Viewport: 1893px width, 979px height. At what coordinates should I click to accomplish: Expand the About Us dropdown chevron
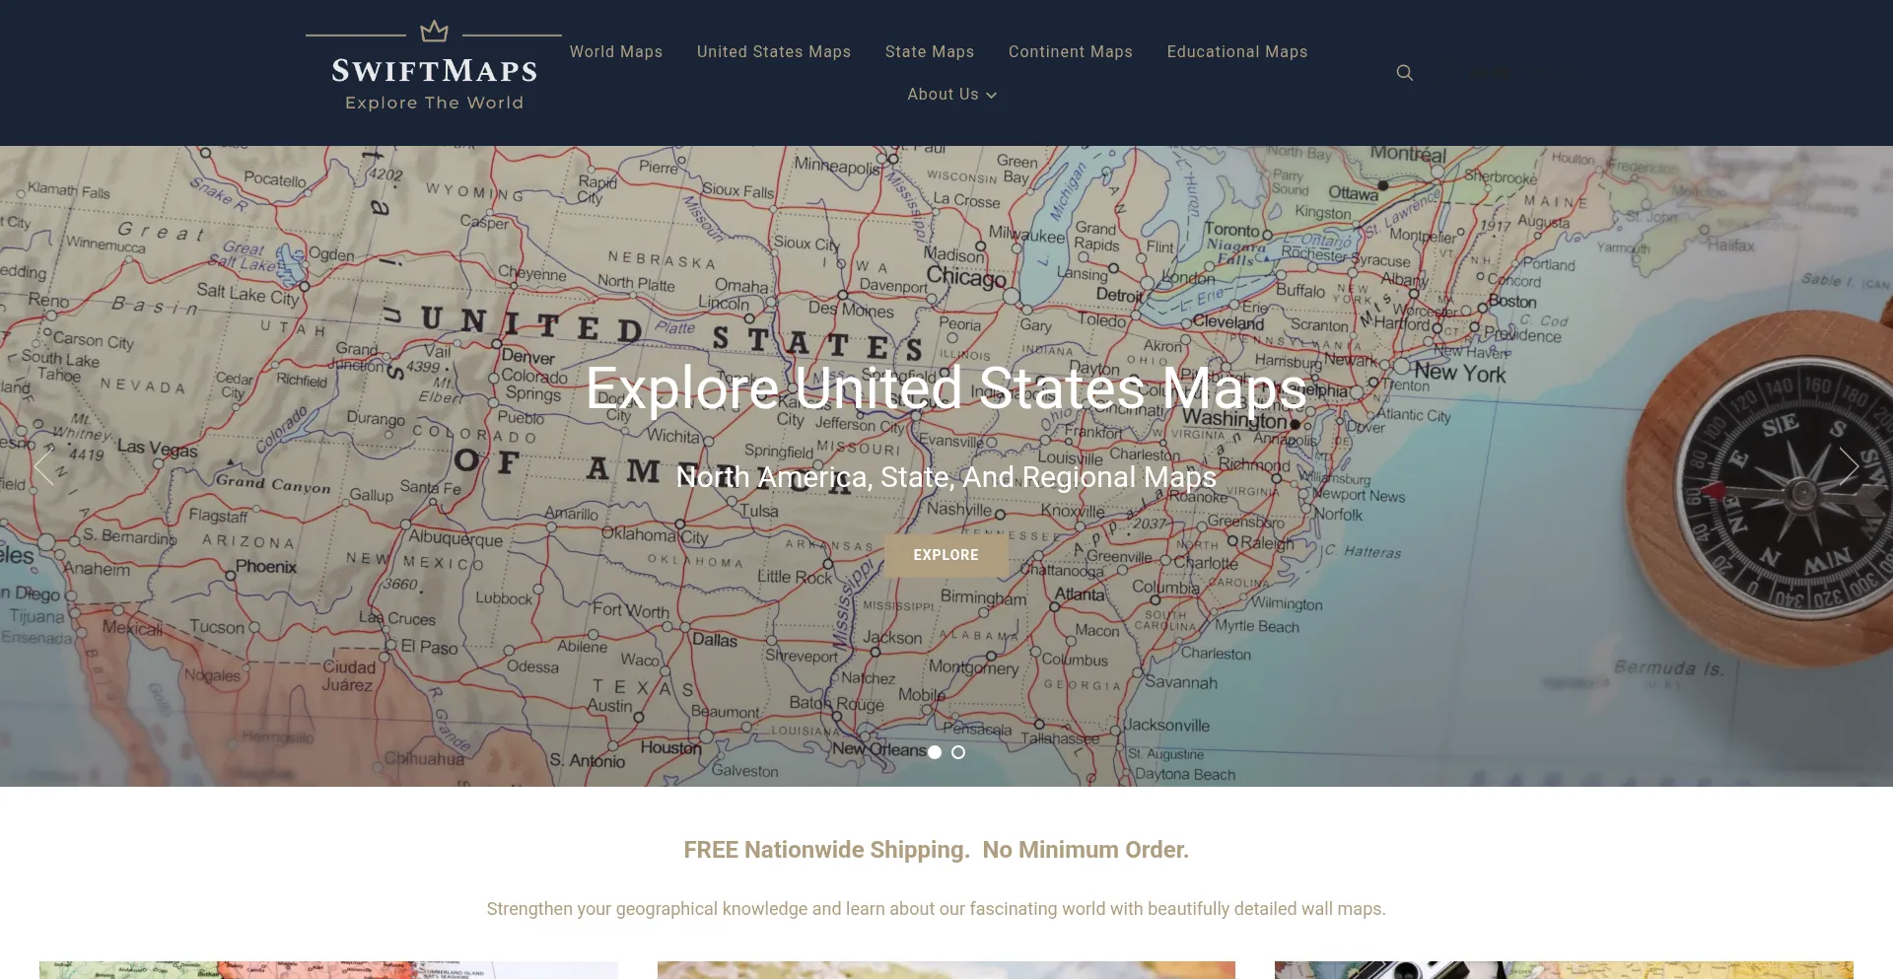click(x=992, y=96)
